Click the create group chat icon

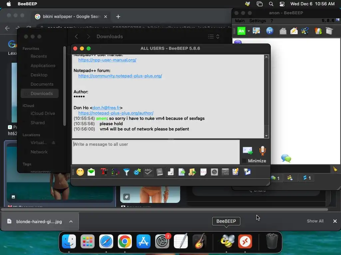tap(305, 31)
